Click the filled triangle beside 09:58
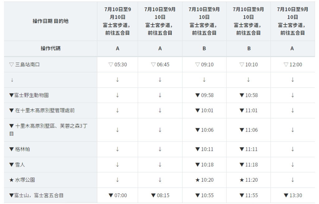 coord(197,95)
